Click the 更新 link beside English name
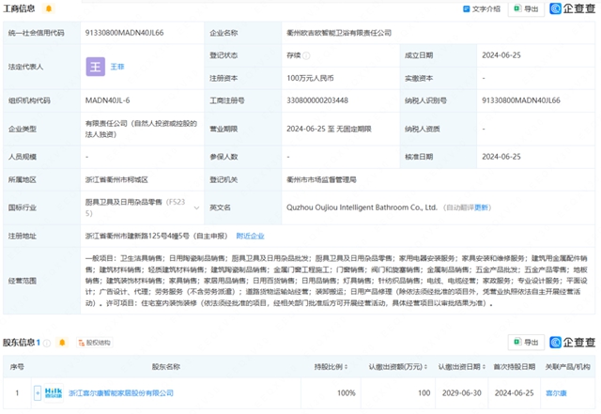This screenshot has height=414, width=601. pyautogui.click(x=481, y=207)
